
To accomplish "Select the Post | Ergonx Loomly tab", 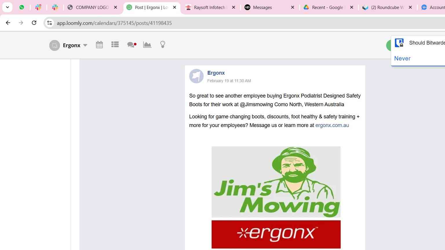I will [x=151, y=8].
